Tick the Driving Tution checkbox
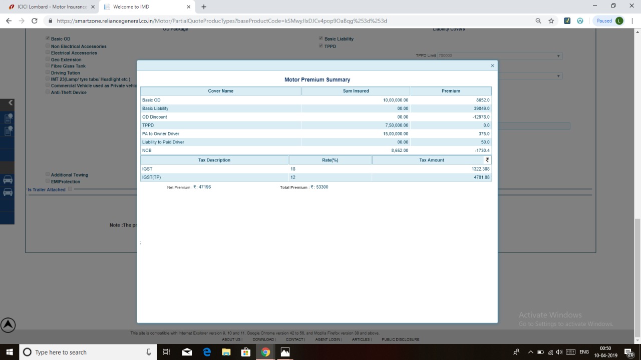This screenshot has height=360, width=641. 48,72
